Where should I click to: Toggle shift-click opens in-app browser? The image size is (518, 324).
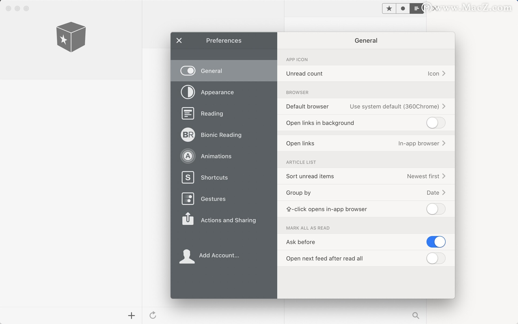click(x=435, y=209)
